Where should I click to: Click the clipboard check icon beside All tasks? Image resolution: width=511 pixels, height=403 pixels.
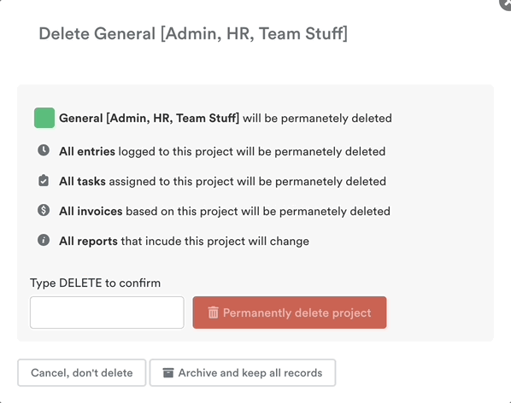point(44,180)
